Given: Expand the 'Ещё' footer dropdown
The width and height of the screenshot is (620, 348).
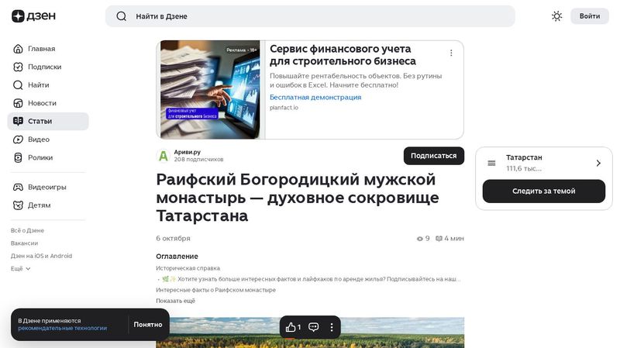Looking at the screenshot, I should tap(21, 268).
